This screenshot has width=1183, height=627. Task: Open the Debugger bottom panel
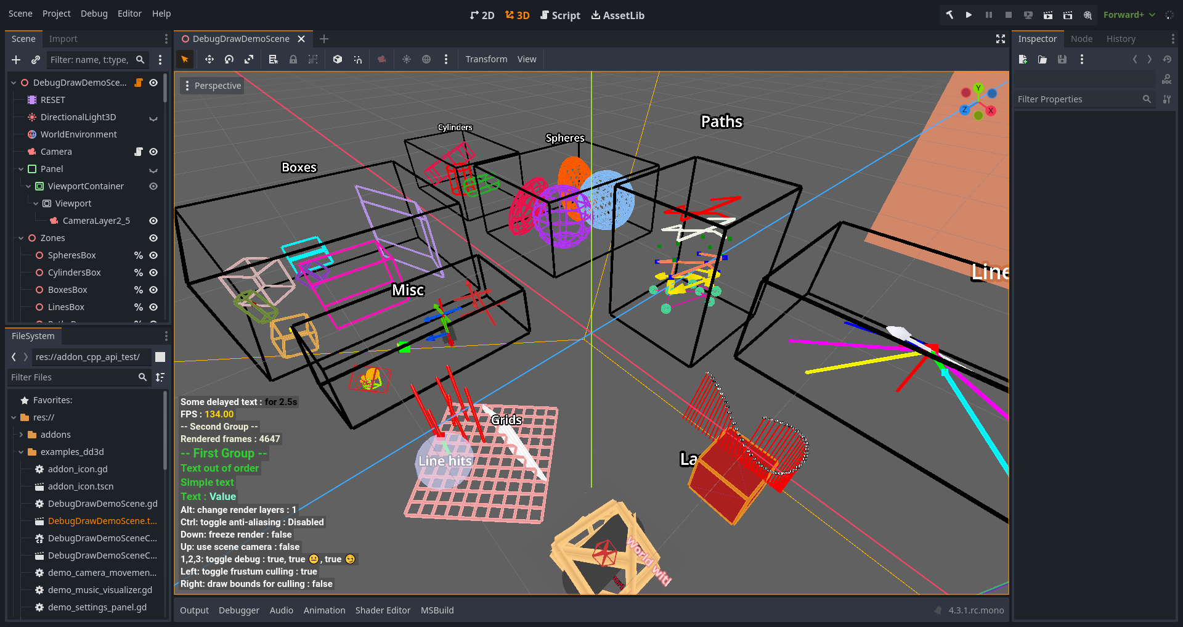238,610
